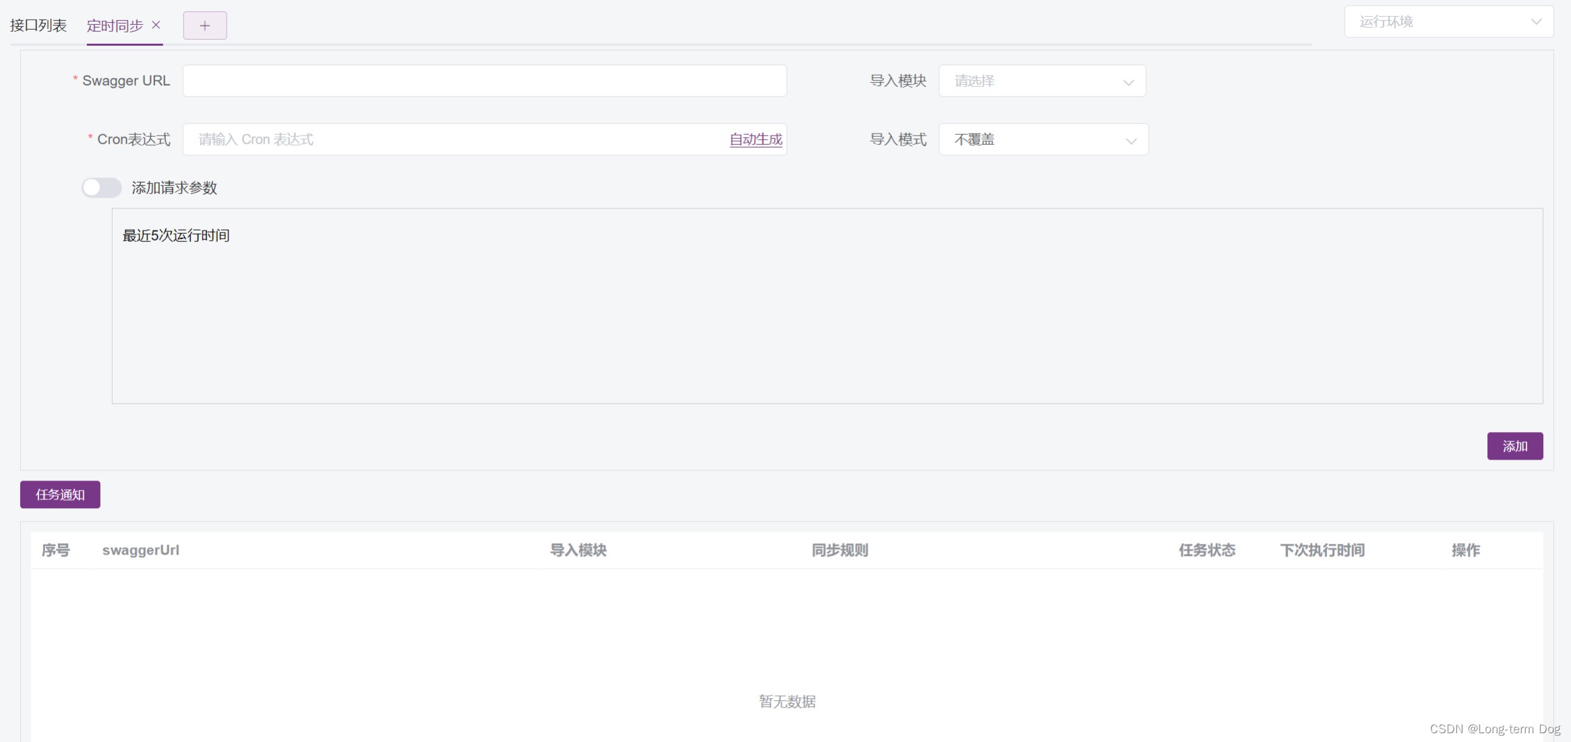Click the swaggerUrl column header

coord(140,550)
